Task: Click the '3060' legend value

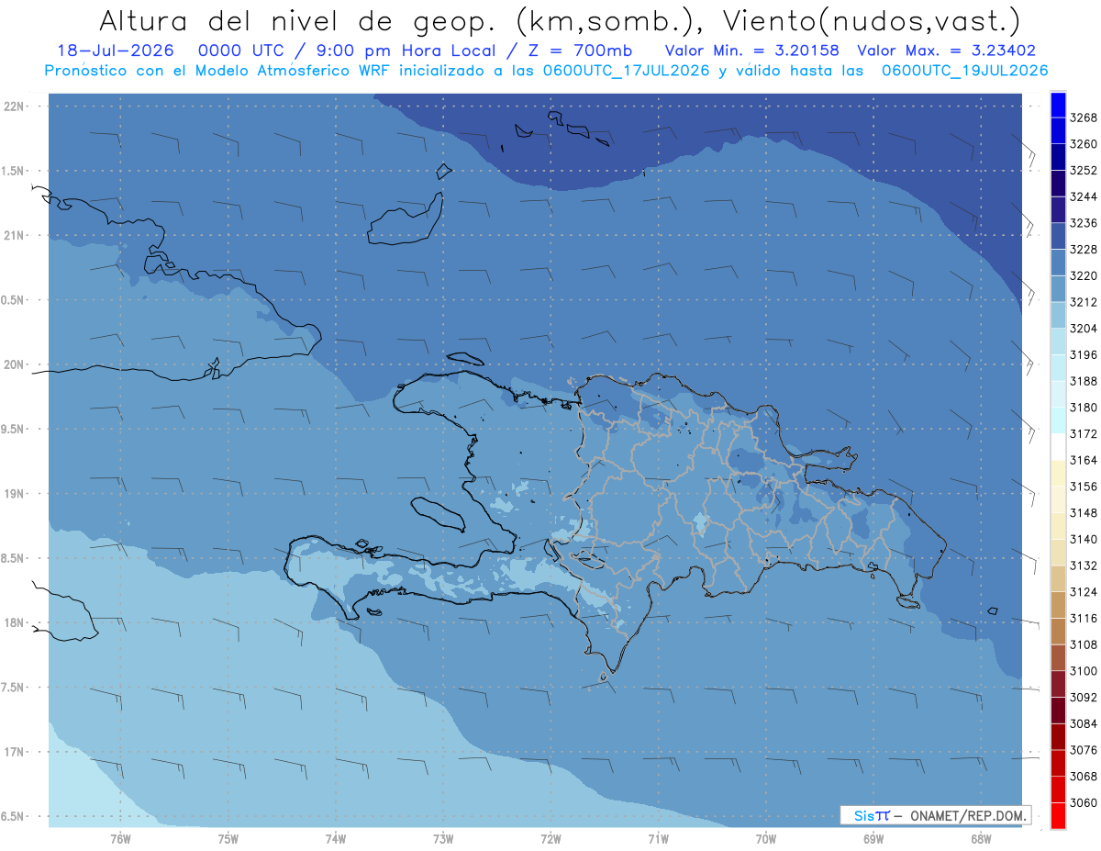Action: pyautogui.click(x=1084, y=802)
